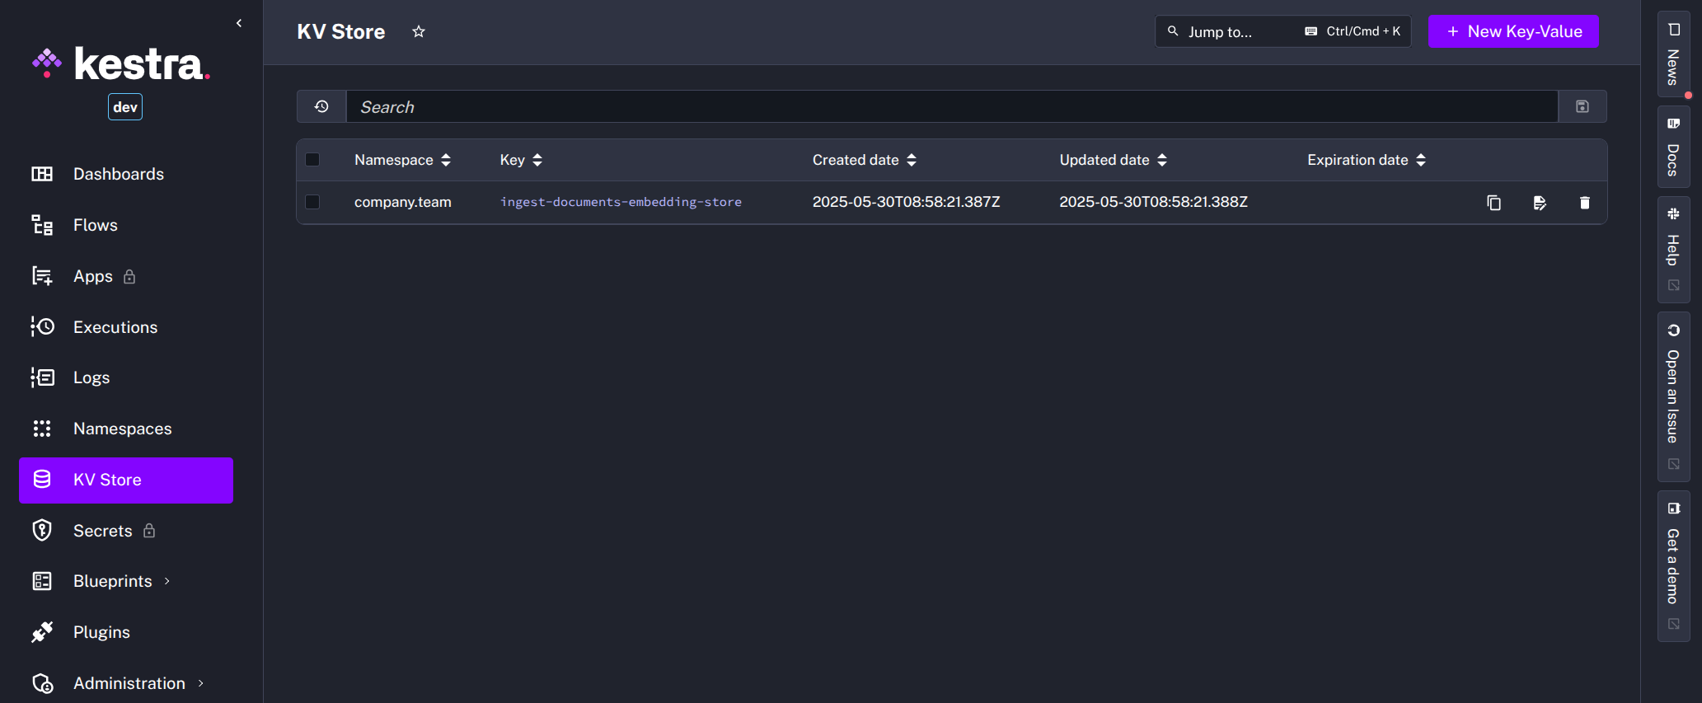
Task: Click the Administration shield-gear icon
Action: pyautogui.click(x=42, y=683)
